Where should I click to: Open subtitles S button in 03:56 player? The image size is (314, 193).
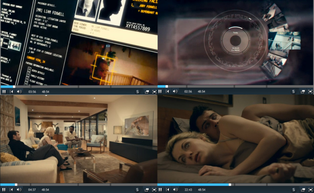pyautogui.click(x=138, y=92)
